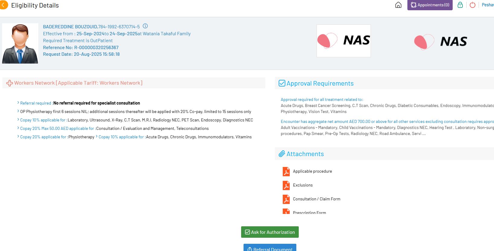Click 'Acute Drugs, Chronic Drugs, Immunomodulators, Vitamins'
Viewport: 494px width, 251px height.
coord(199,137)
